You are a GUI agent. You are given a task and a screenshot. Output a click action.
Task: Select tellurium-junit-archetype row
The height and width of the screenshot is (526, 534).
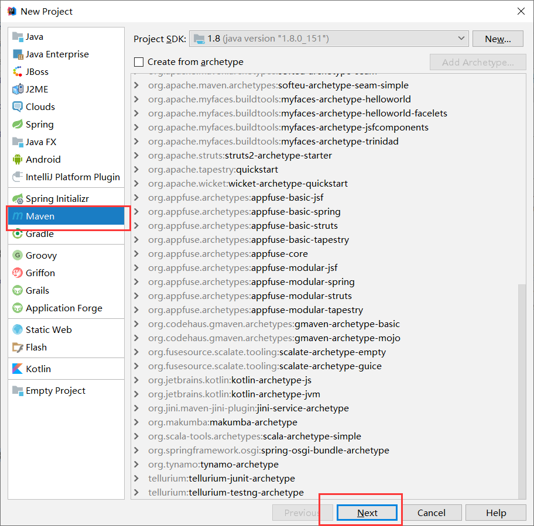[221, 479]
